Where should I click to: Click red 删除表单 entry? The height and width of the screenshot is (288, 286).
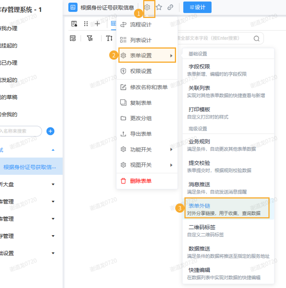(147, 181)
